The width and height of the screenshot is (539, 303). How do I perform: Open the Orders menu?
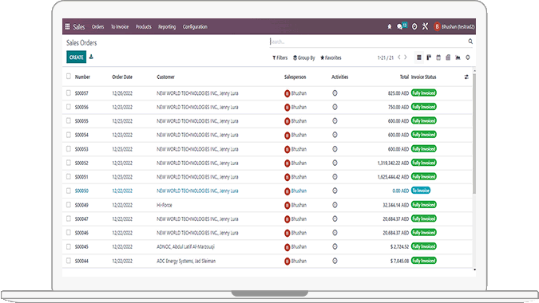point(97,26)
